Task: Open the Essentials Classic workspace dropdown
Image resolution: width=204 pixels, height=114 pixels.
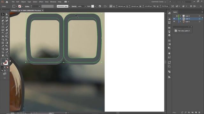Action: coord(159,2)
